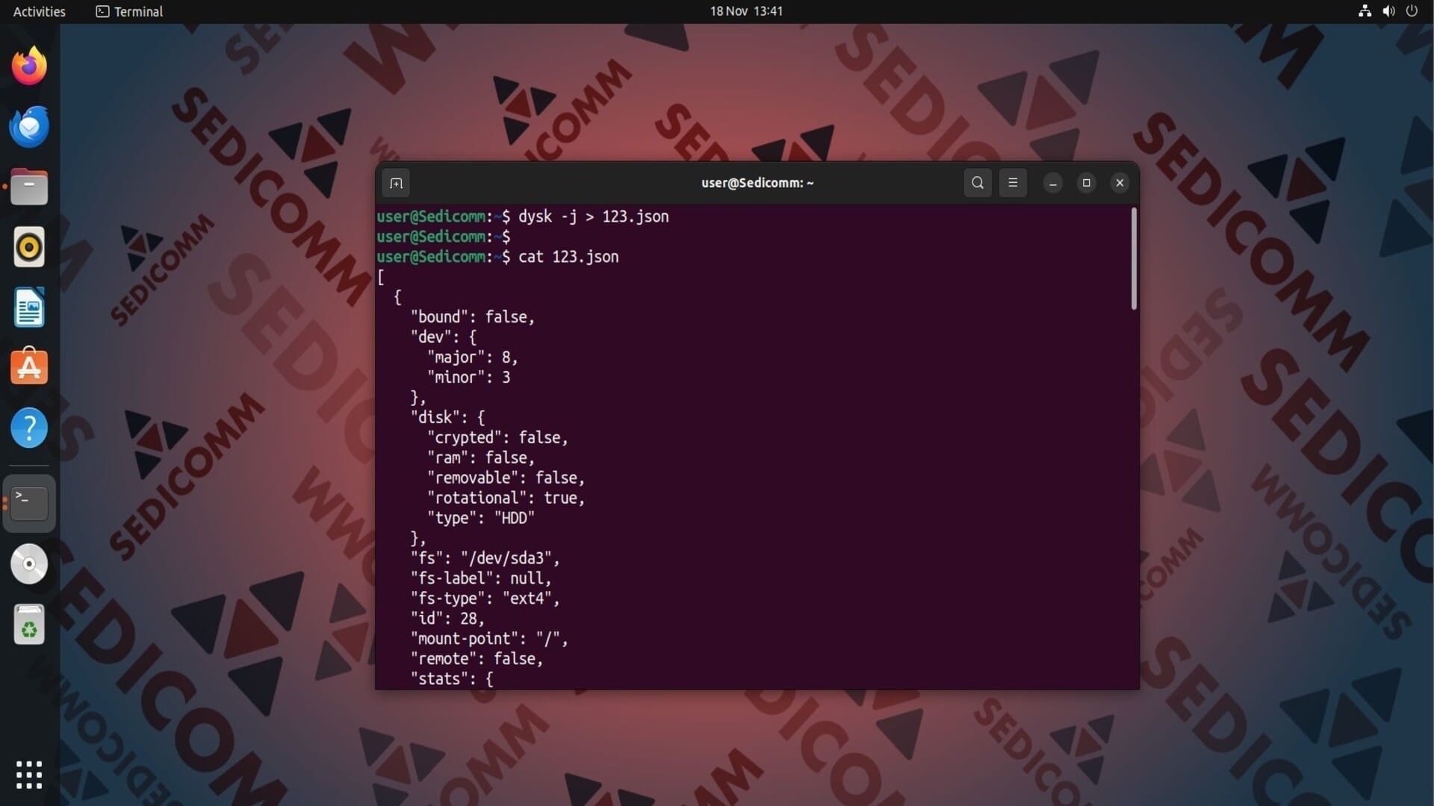Image resolution: width=1434 pixels, height=806 pixels.
Task: Open Rhythmbox music player icon
Action: coord(29,247)
